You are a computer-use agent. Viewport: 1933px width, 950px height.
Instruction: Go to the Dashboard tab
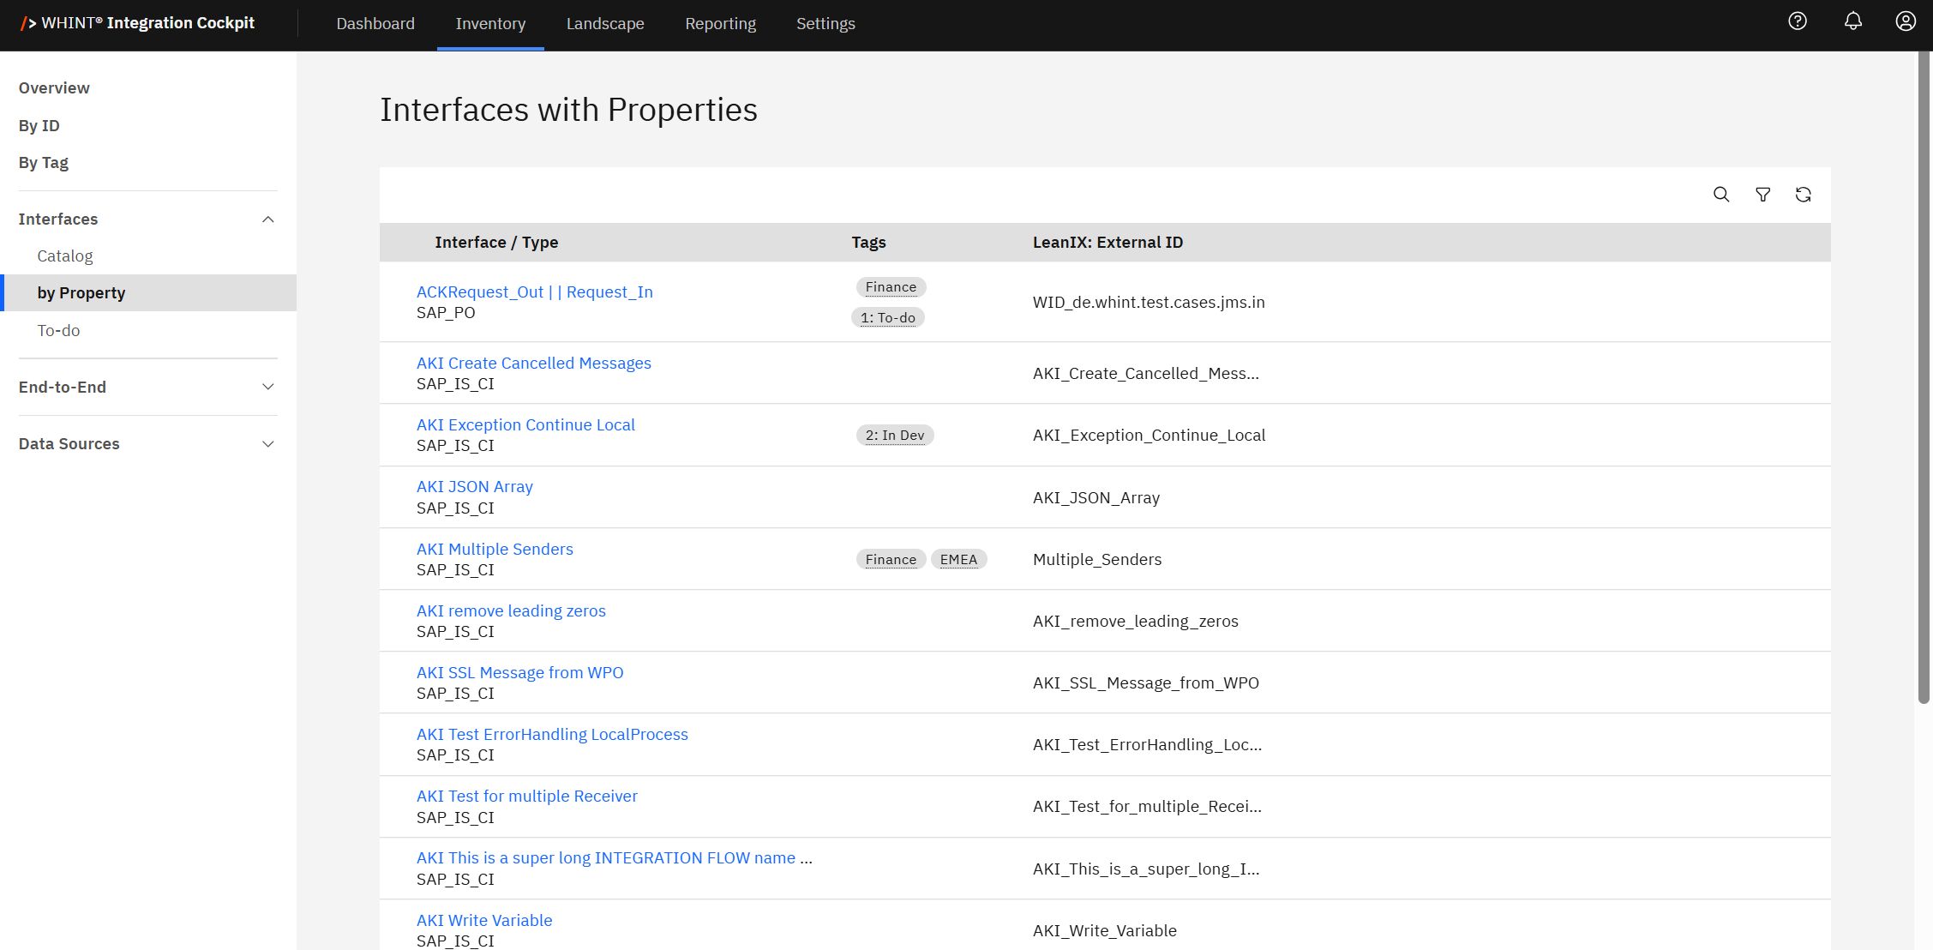pyautogui.click(x=375, y=24)
